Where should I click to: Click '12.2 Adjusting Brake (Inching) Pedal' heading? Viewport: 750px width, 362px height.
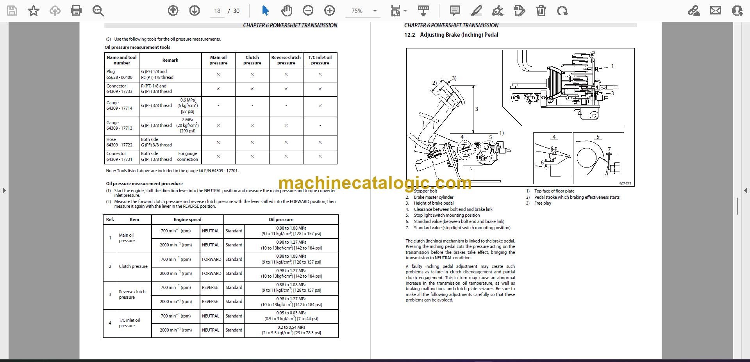coord(451,35)
